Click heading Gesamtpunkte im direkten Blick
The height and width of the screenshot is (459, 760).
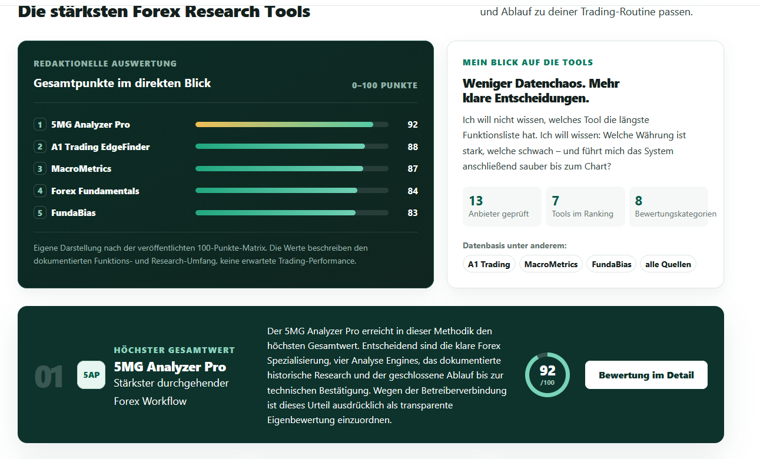click(122, 83)
